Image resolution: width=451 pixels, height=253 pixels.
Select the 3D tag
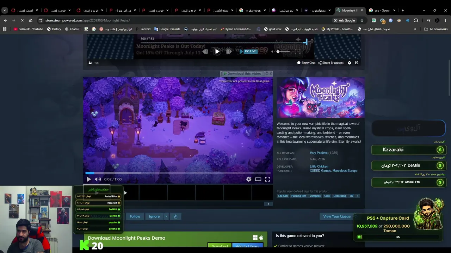pyautogui.click(x=351, y=196)
